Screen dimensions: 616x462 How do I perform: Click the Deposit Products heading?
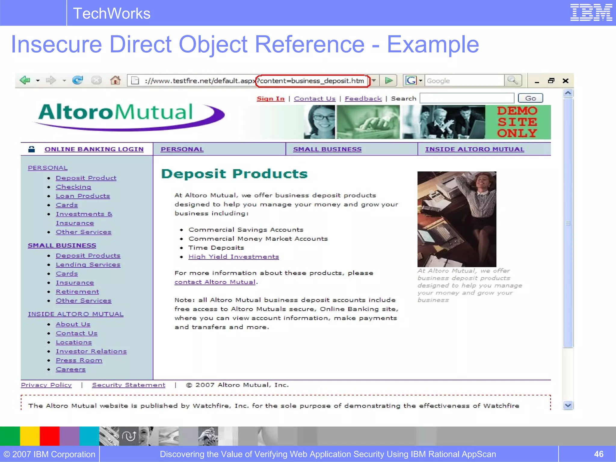click(x=234, y=174)
